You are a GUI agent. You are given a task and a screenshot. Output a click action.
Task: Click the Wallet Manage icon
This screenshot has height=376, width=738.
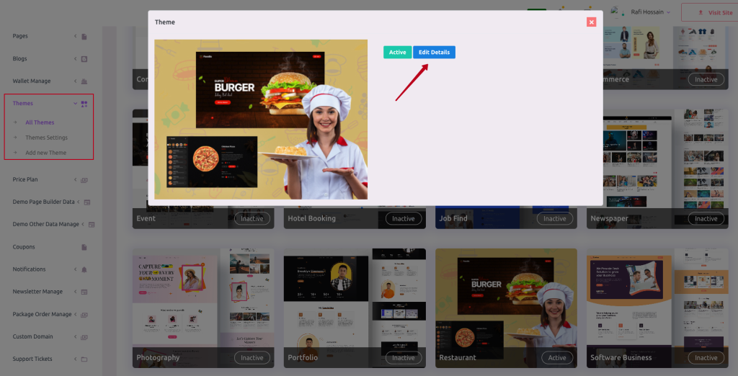pos(84,81)
